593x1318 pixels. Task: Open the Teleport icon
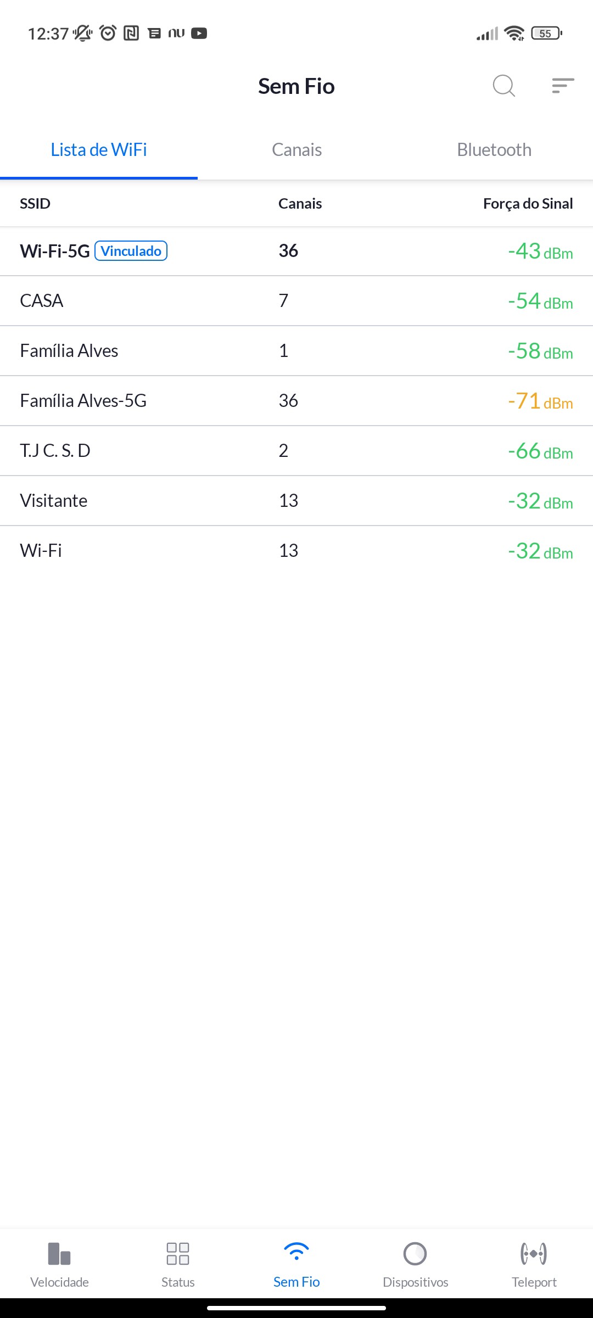click(x=534, y=1254)
